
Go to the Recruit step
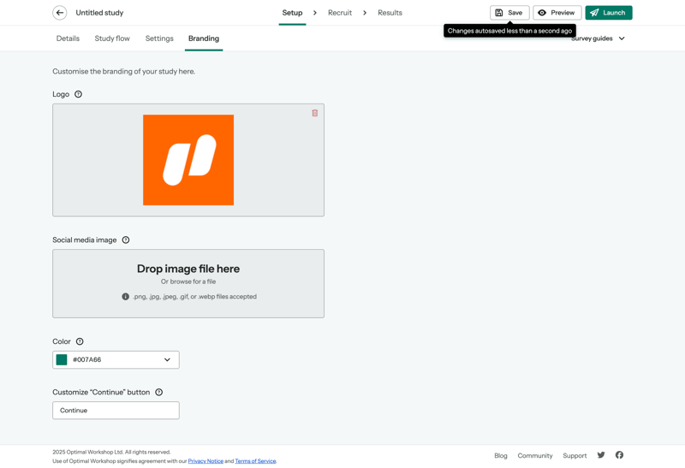(x=340, y=13)
